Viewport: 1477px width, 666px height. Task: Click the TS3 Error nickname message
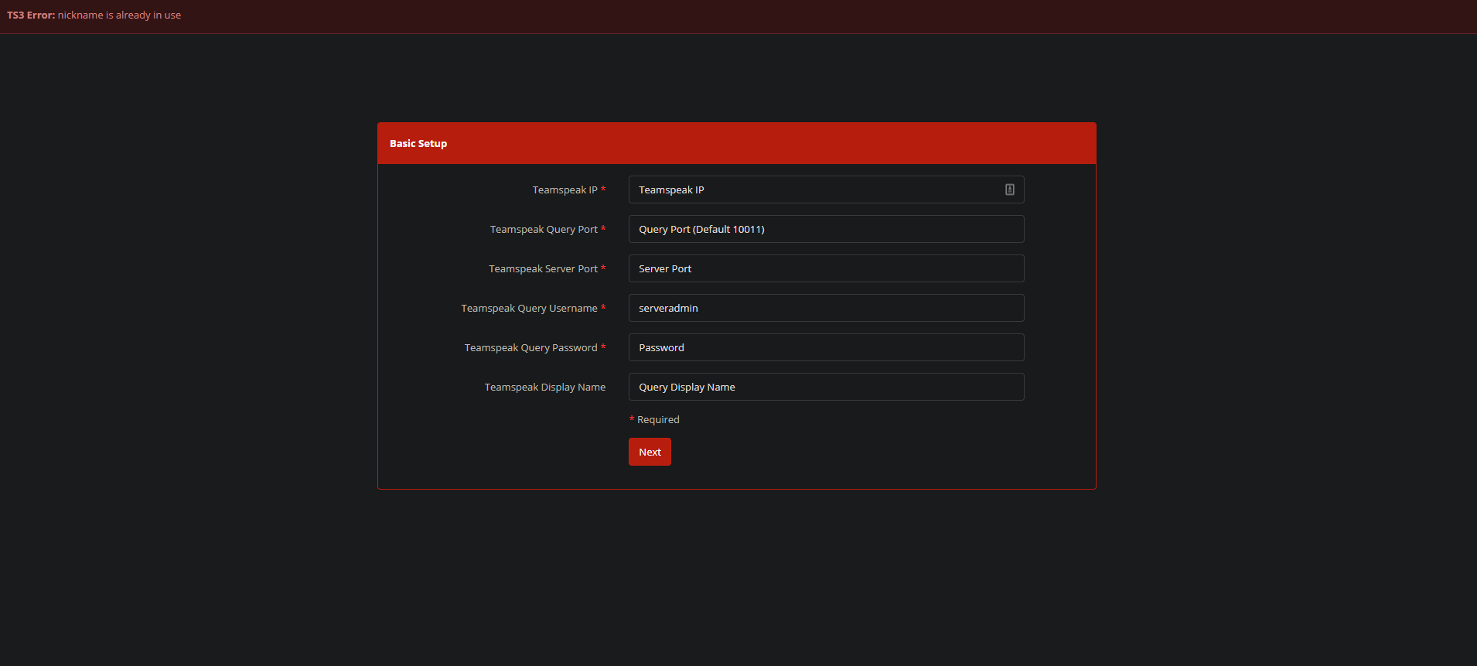[x=94, y=15]
